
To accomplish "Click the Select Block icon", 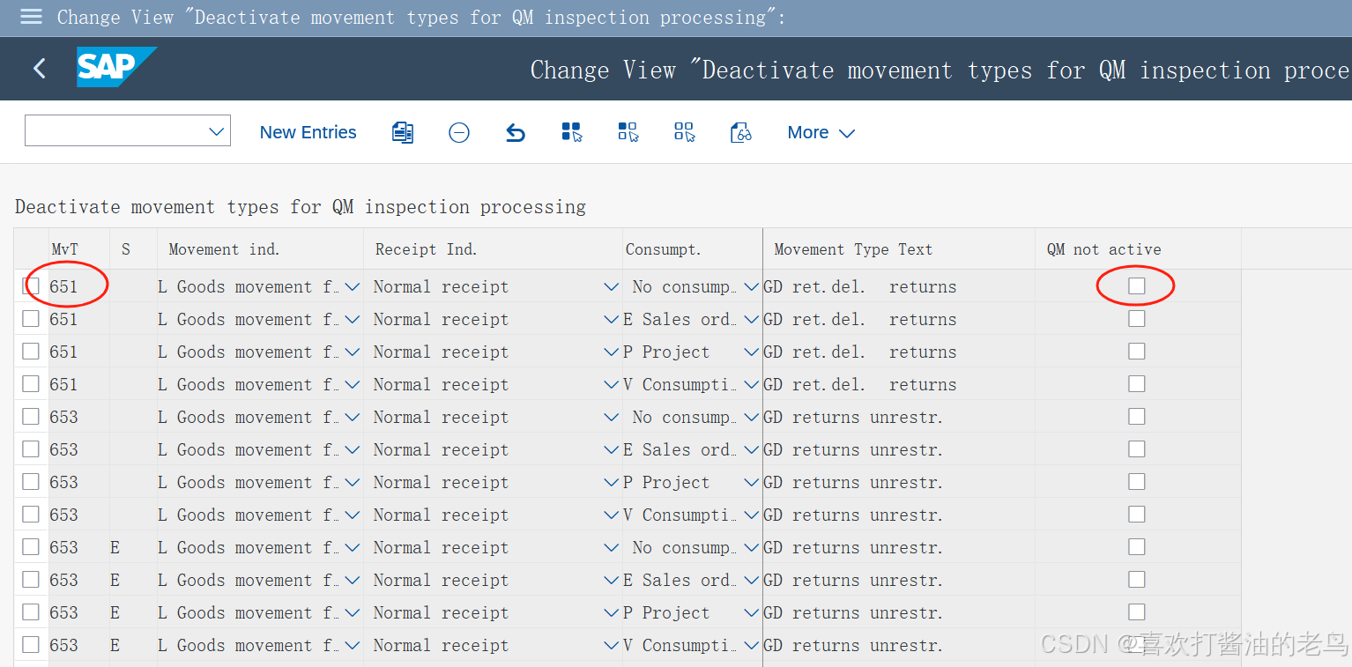I will click(x=628, y=132).
